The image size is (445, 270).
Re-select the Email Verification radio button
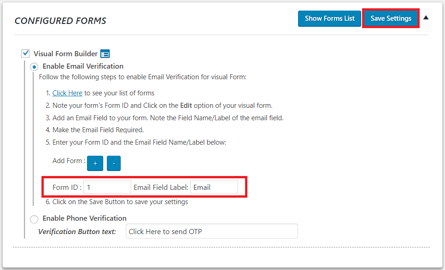(34, 66)
